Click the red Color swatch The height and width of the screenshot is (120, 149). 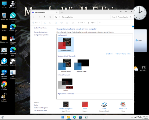pos(85,105)
